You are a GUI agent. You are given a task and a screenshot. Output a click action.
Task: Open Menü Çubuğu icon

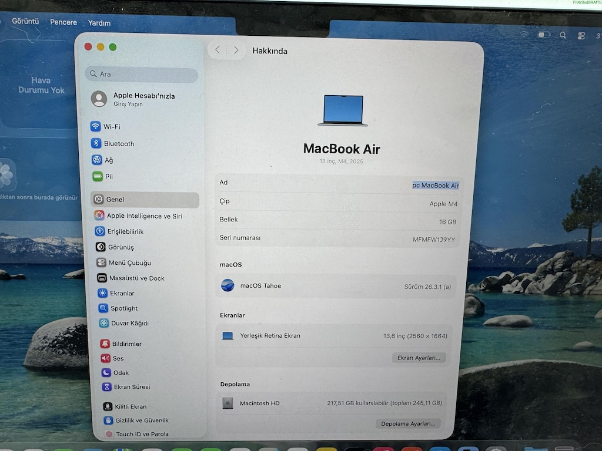[x=101, y=262]
